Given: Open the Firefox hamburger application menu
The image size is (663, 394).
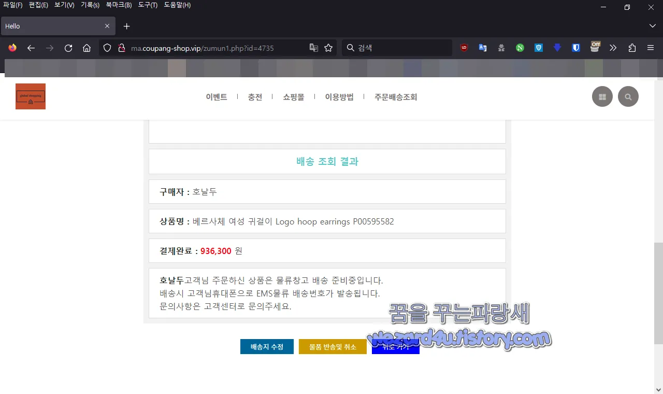Looking at the screenshot, I should click(651, 48).
